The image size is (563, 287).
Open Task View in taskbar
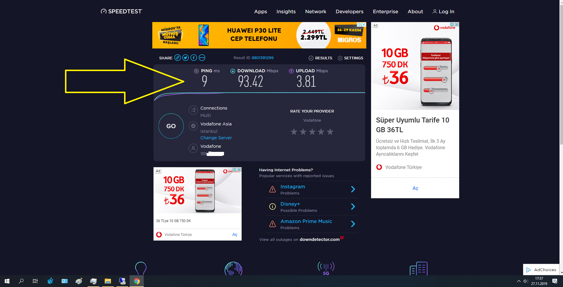tap(35, 281)
